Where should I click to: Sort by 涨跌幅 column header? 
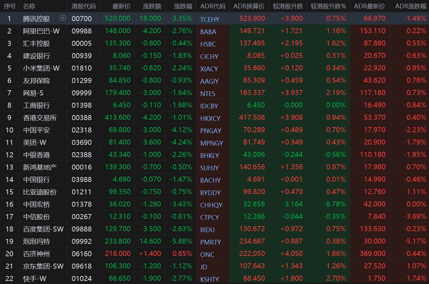pos(183,6)
